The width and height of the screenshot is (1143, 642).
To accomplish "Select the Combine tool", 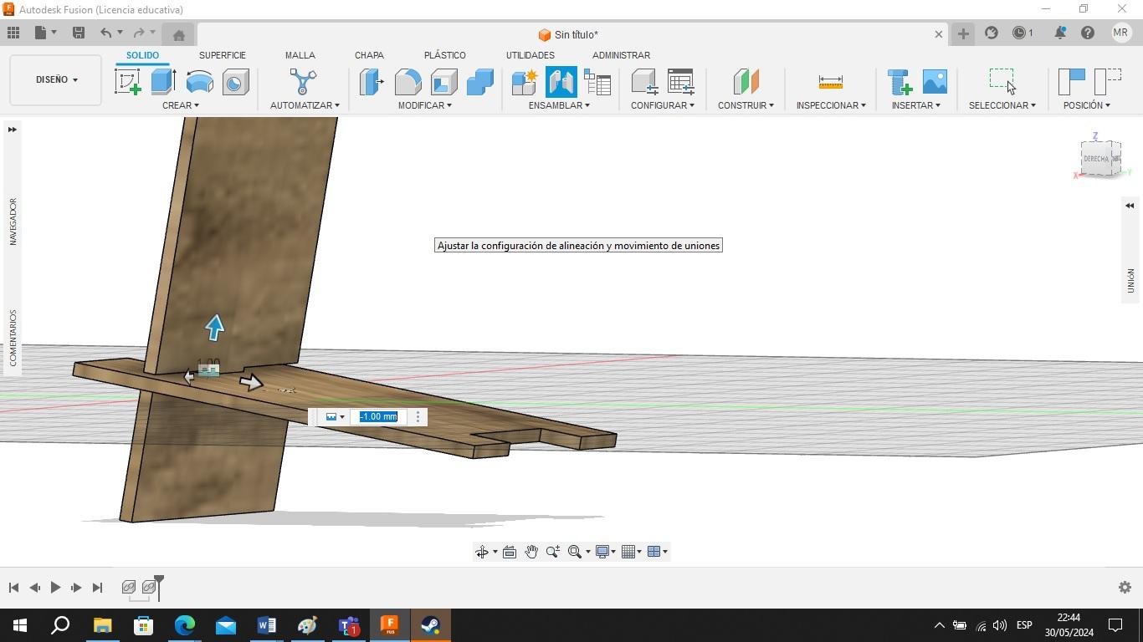I will 480,82.
